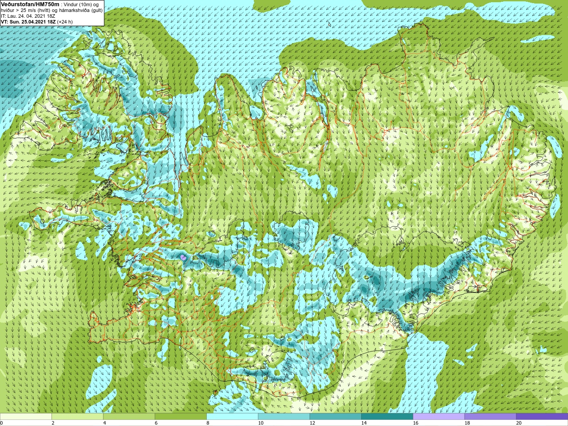Pick the 10–12 m/s turquoise legend swatch
The height and width of the screenshot is (426, 568).
click(284, 416)
